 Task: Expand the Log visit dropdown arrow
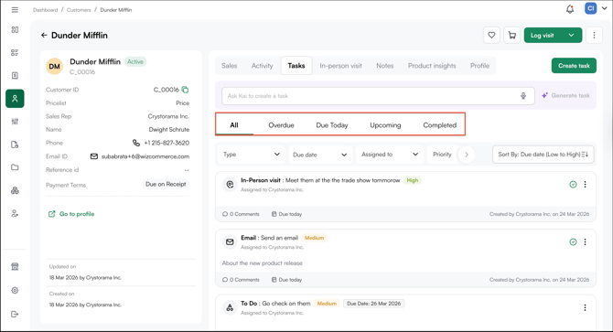571,35
